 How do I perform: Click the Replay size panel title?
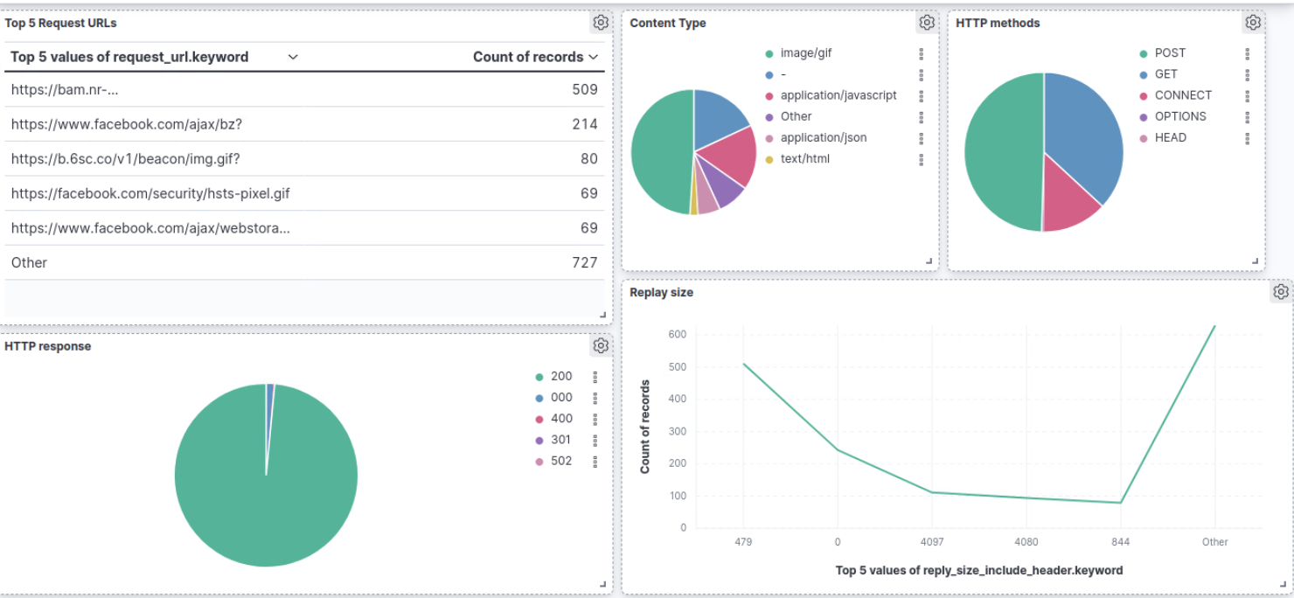point(660,291)
